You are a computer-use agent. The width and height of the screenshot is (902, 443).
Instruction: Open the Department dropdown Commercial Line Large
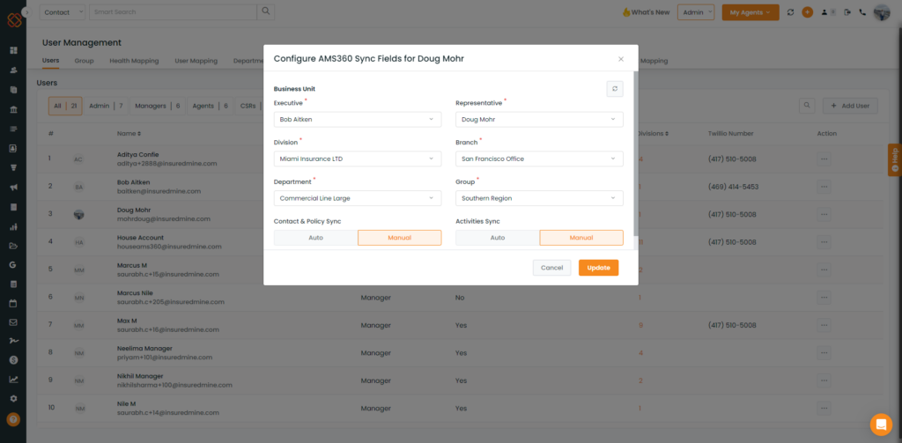point(358,198)
